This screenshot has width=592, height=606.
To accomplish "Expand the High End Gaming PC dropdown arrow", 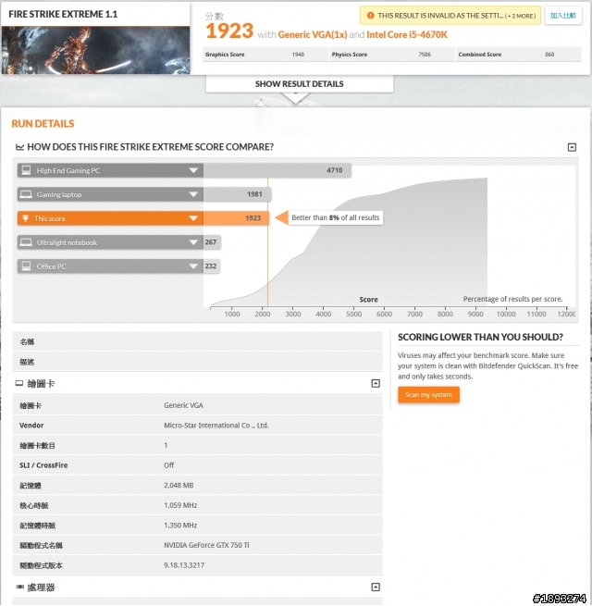I will 193,170.
